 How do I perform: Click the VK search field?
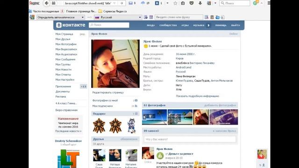(x=109, y=25)
